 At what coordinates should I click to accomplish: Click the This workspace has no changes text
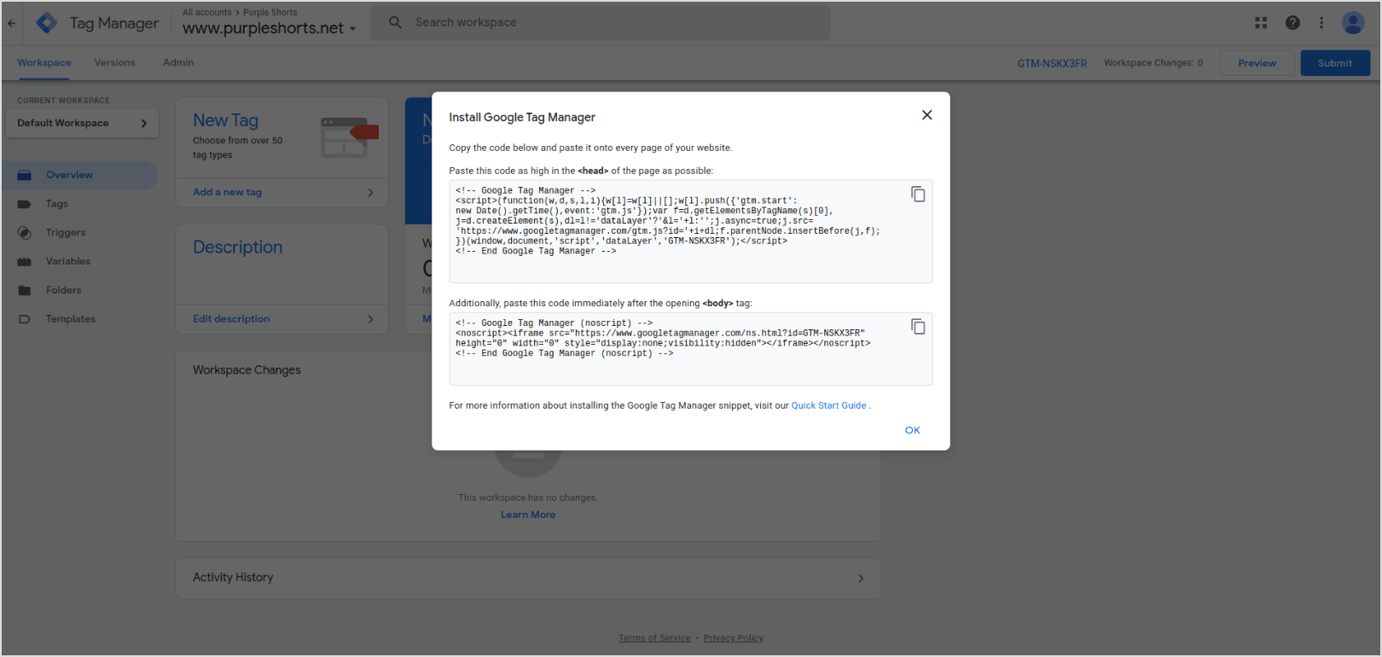coord(528,497)
